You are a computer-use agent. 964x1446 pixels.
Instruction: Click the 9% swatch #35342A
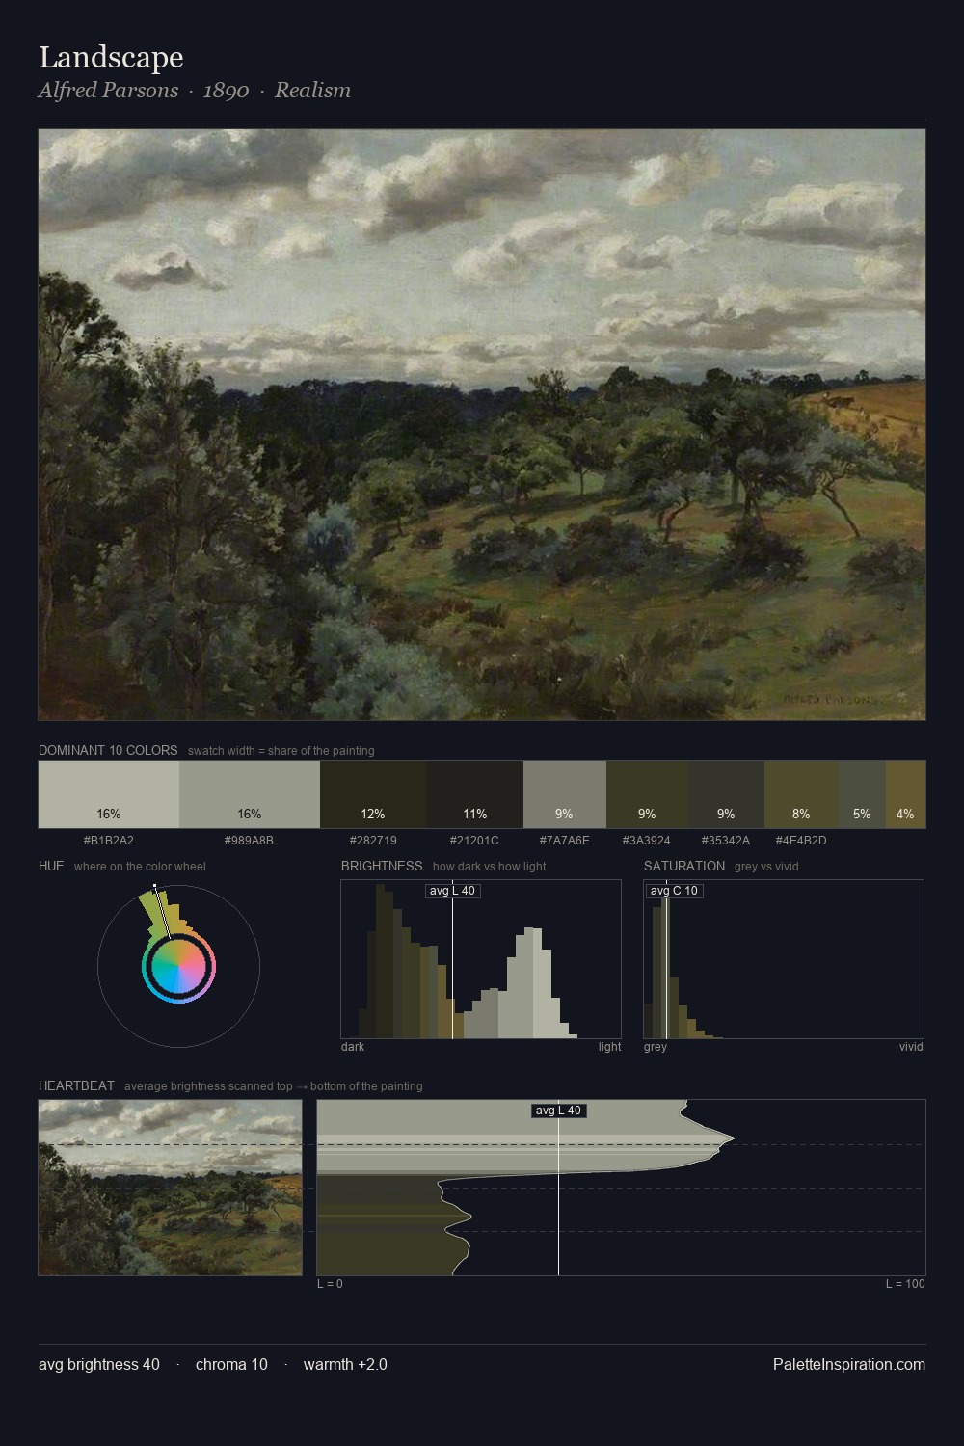[x=727, y=794]
